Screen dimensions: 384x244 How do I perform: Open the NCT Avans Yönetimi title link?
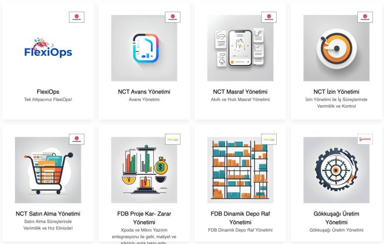coord(144,92)
